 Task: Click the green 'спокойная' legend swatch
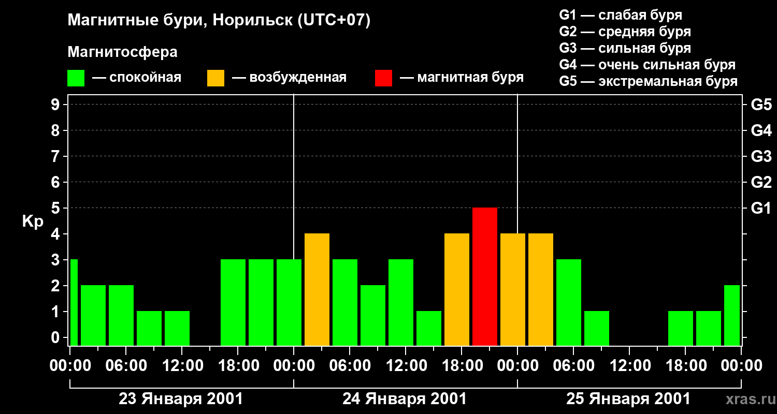(76, 78)
